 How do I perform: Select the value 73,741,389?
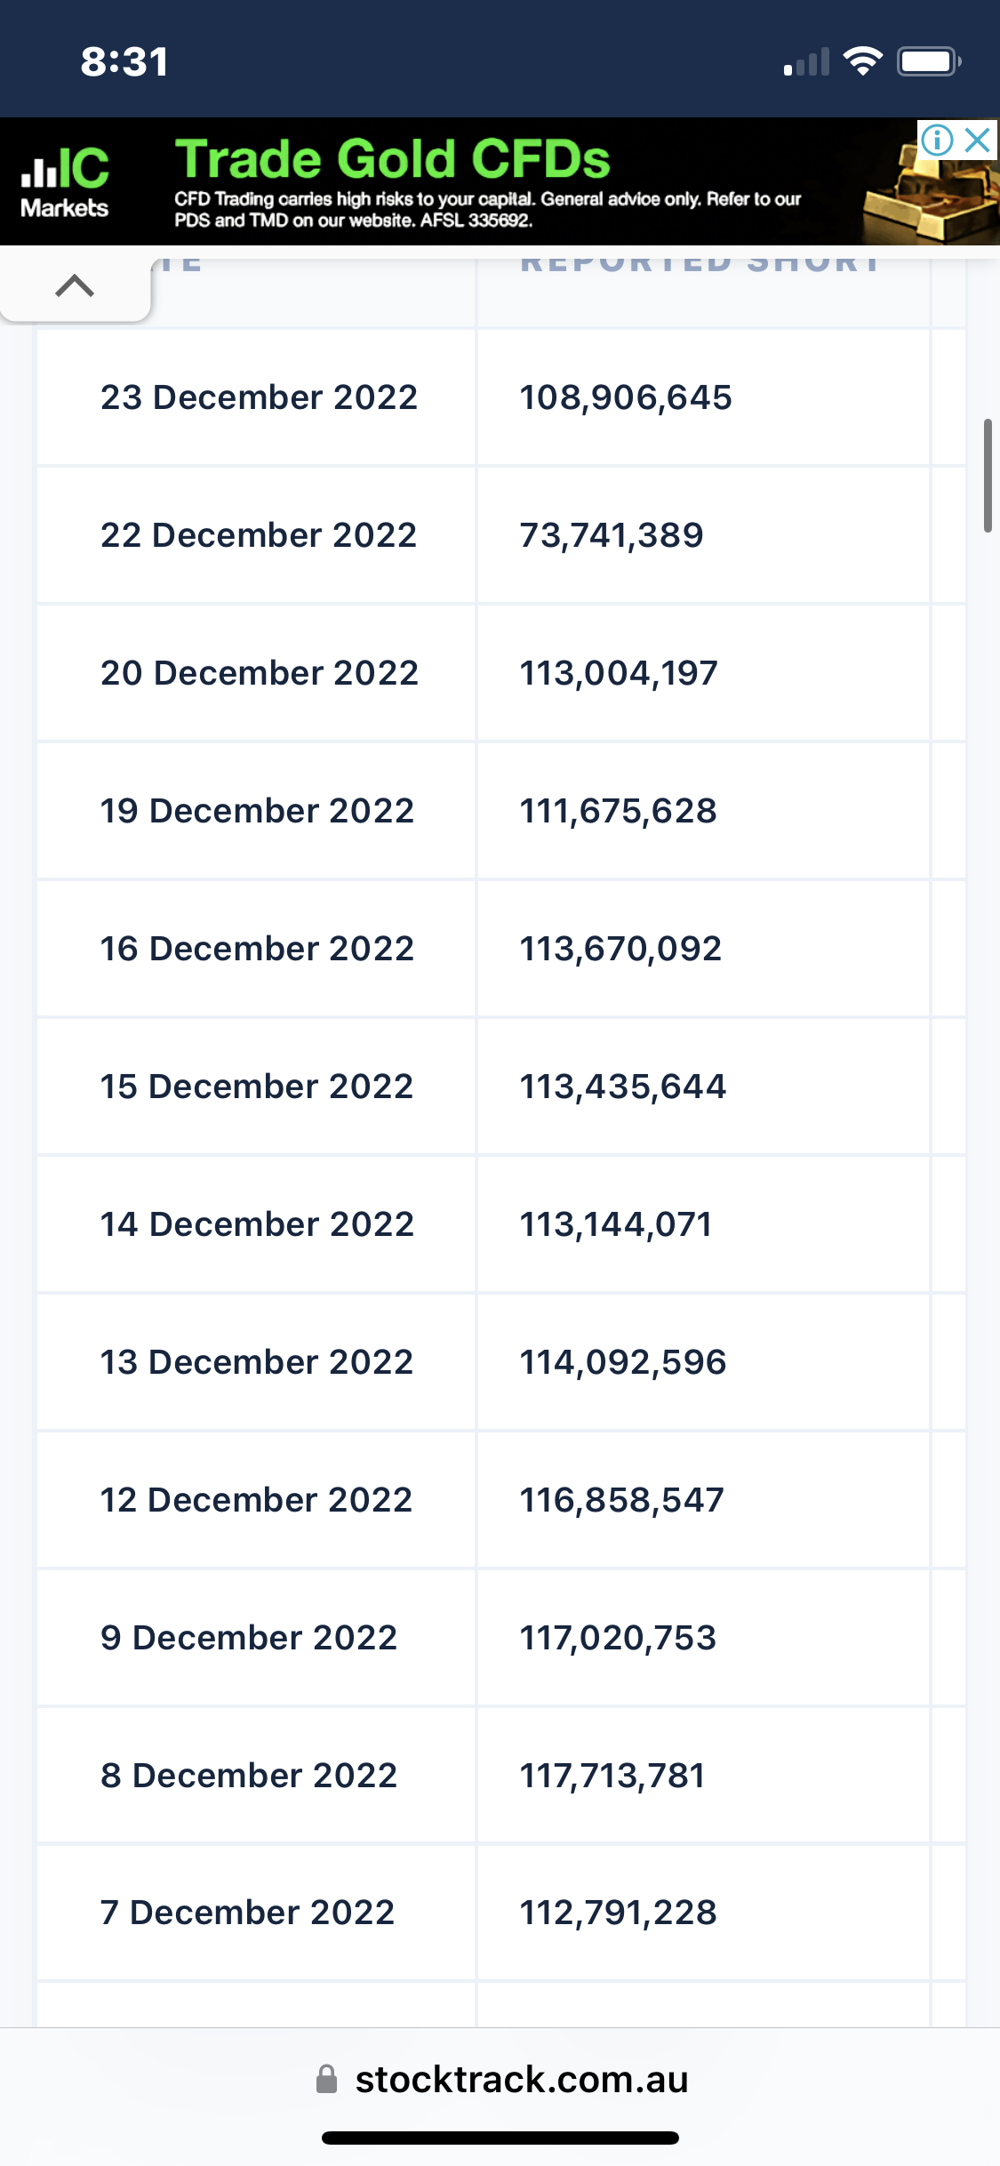(612, 535)
